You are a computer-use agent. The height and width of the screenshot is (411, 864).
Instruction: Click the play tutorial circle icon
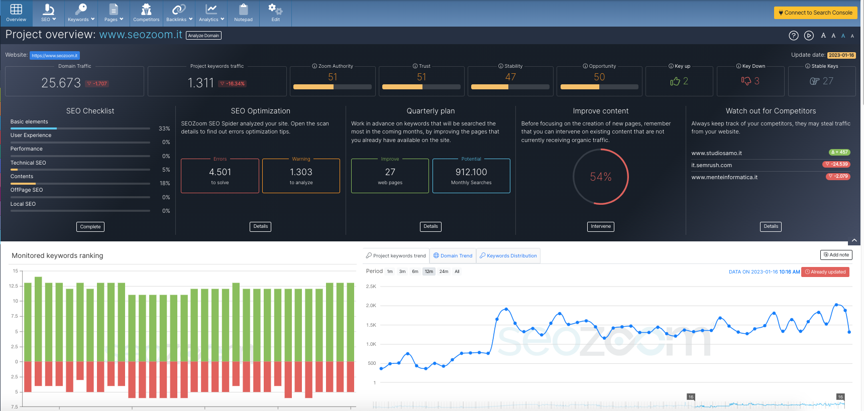click(x=809, y=36)
